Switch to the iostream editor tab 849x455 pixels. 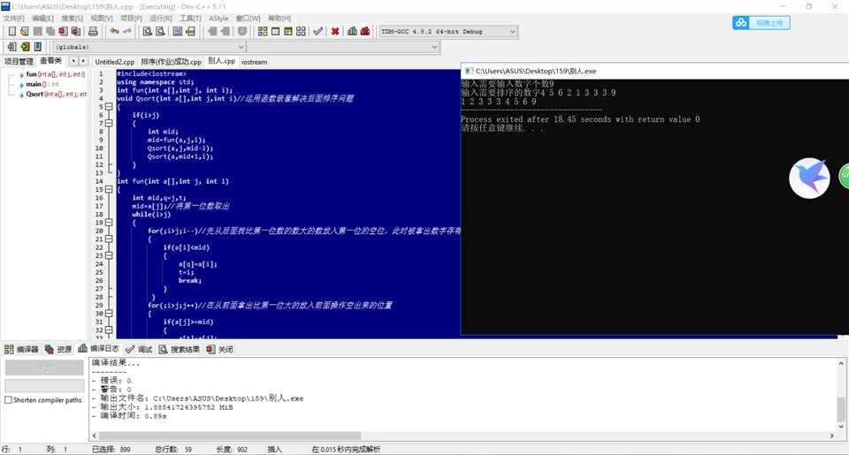[x=254, y=62]
